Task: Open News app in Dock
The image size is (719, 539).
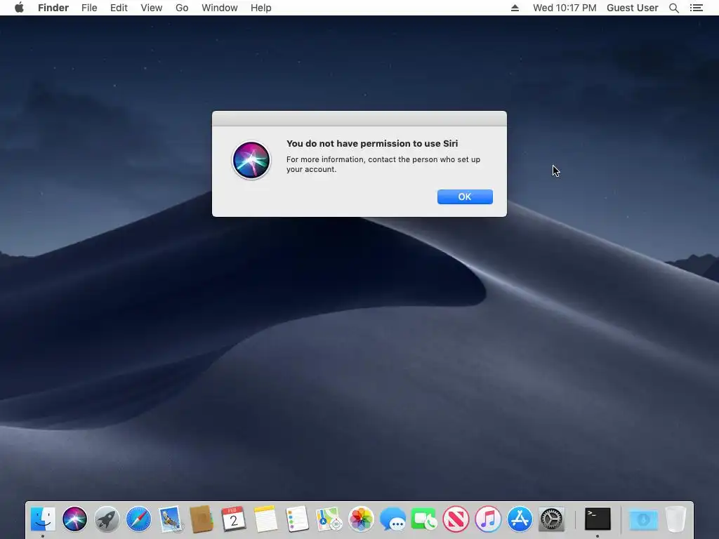Action: pos(456,519)
